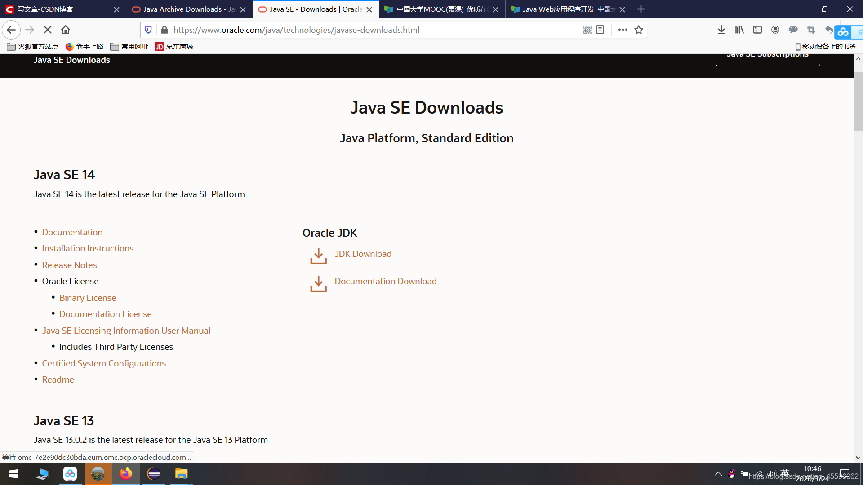Open a new browser tab with plus

tap(641, 9)
